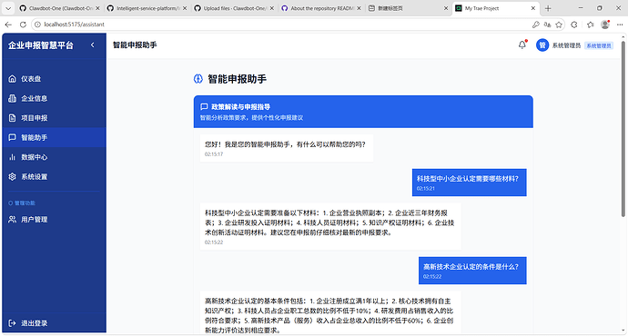628x336 pixels.
Task: Click the assistant reply about 高新技术企业认定 conditions
Action: [330, 313]
